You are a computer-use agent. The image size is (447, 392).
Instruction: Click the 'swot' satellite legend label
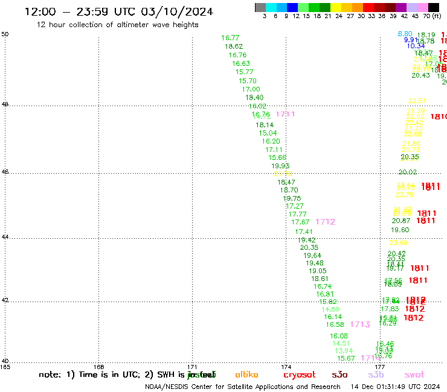414,375
